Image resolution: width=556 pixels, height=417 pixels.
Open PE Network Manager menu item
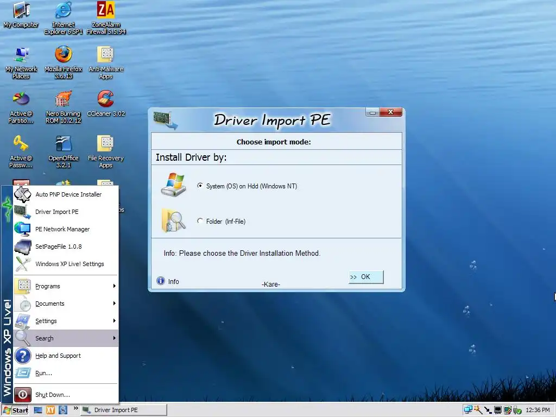tap(66, 229)
